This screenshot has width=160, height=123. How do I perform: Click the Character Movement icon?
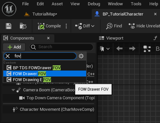pos(15,109)
